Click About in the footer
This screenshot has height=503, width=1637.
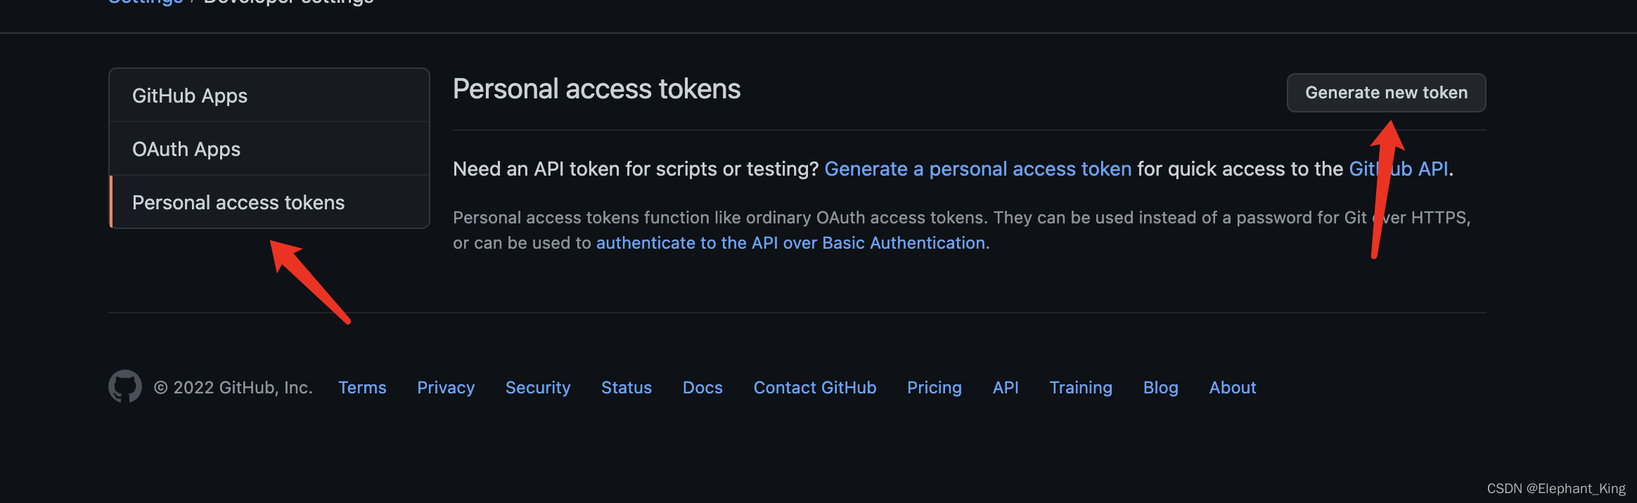(1233, 388)
